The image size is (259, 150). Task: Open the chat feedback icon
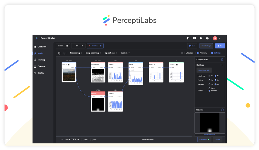tap(195, 38)
